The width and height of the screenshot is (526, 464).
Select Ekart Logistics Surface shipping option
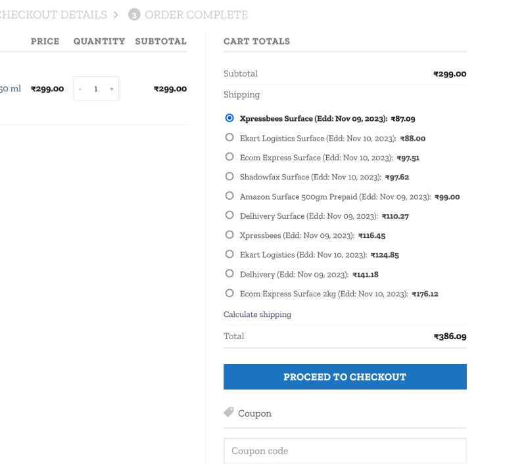pos(229,137)
